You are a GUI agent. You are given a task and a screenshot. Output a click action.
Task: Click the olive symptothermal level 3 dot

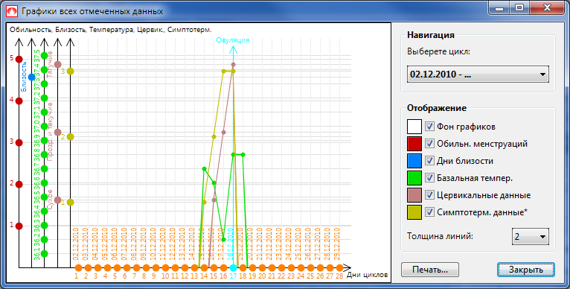point(71,72)
